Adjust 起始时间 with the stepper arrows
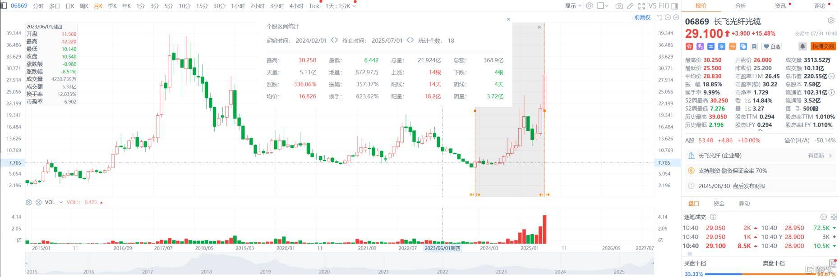 (334, 40)
